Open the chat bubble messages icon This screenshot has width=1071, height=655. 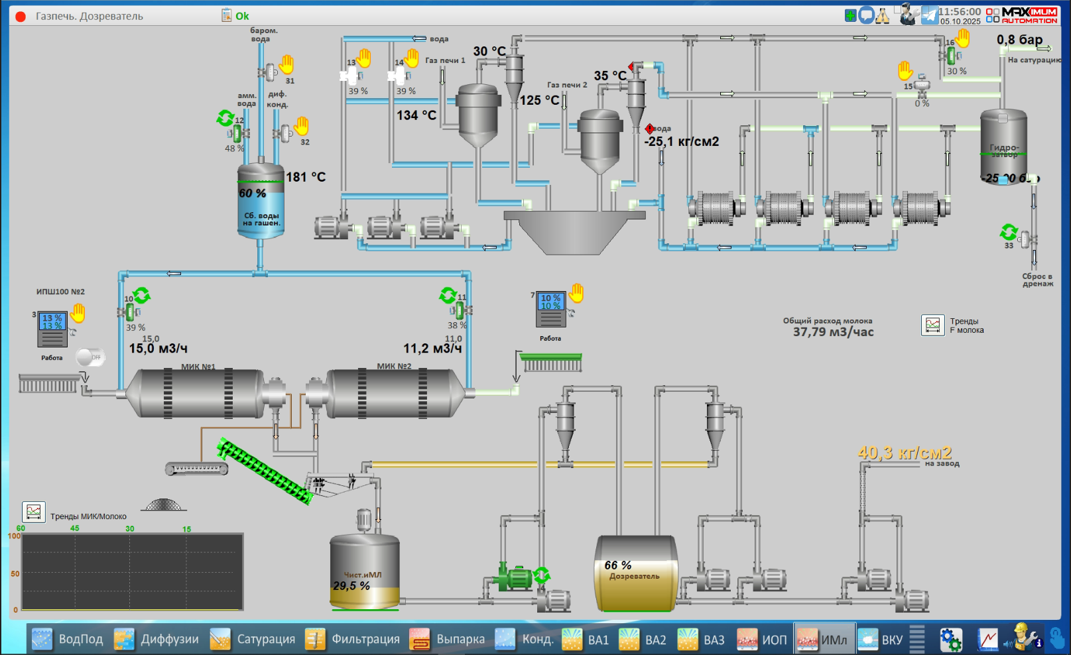tap(866, 15)
